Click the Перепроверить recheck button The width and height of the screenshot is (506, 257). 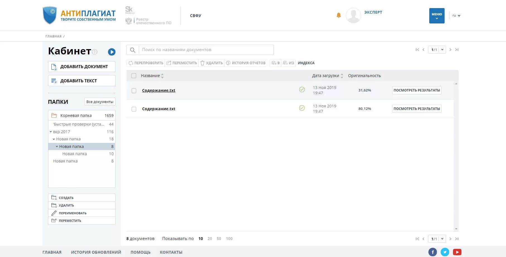(x=146, y=63)
